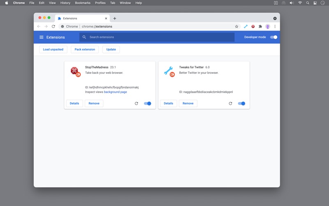This screenshot has width=329, height=206.
Task: Open the Extensions puzzle-piece menu in toolbar
Action: 260,26
